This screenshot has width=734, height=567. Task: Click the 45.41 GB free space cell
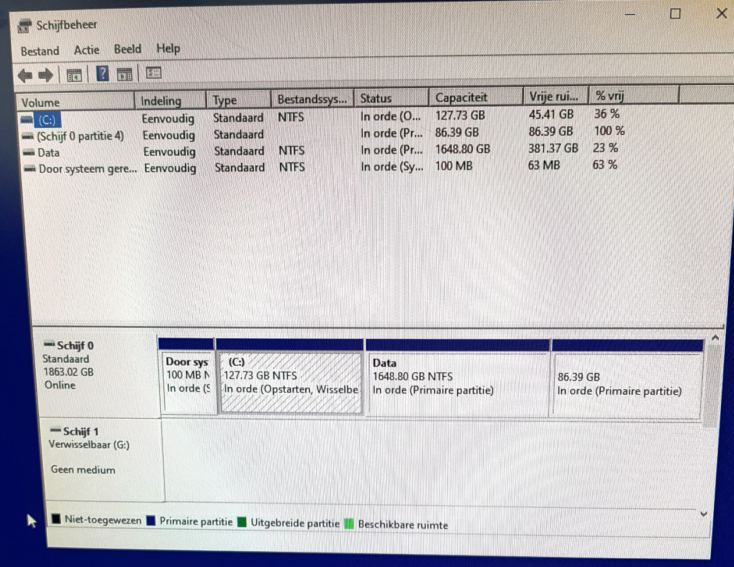(x=551, y=114)
